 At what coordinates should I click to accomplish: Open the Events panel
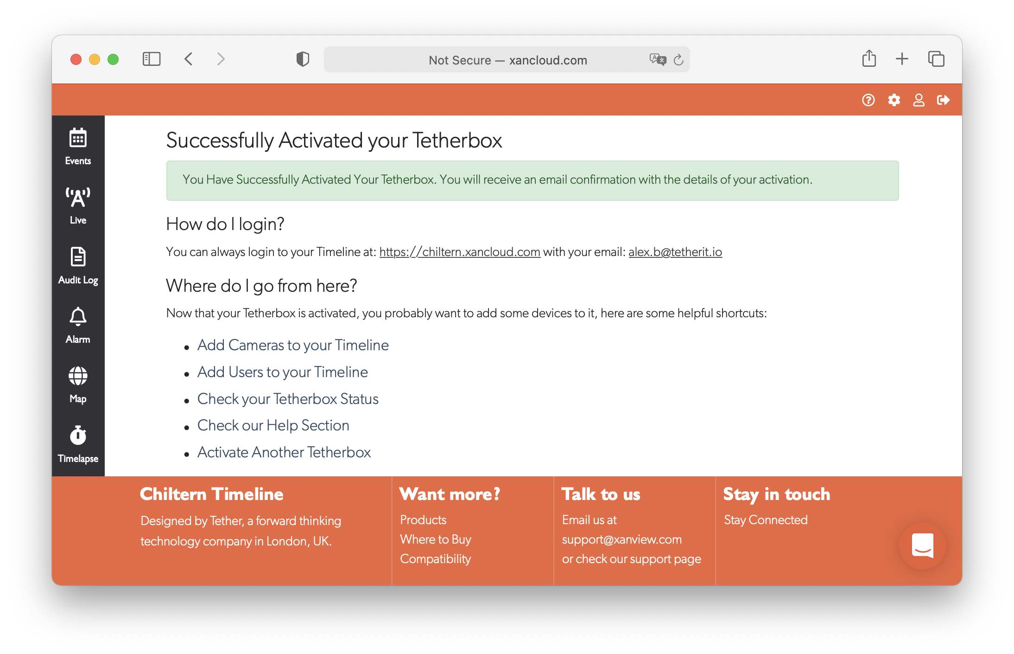(x=77, y=146)
